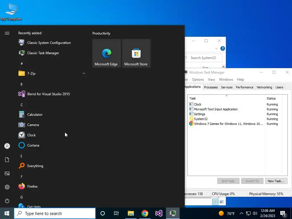Select the Windows 7 Games Chrome task
Viewport: 292px width, 219px height.
tap(234, 124)
